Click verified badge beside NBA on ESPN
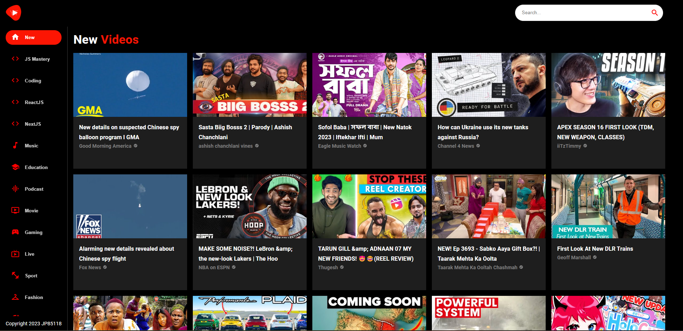 pyautogui.click(x=234, y=267)
